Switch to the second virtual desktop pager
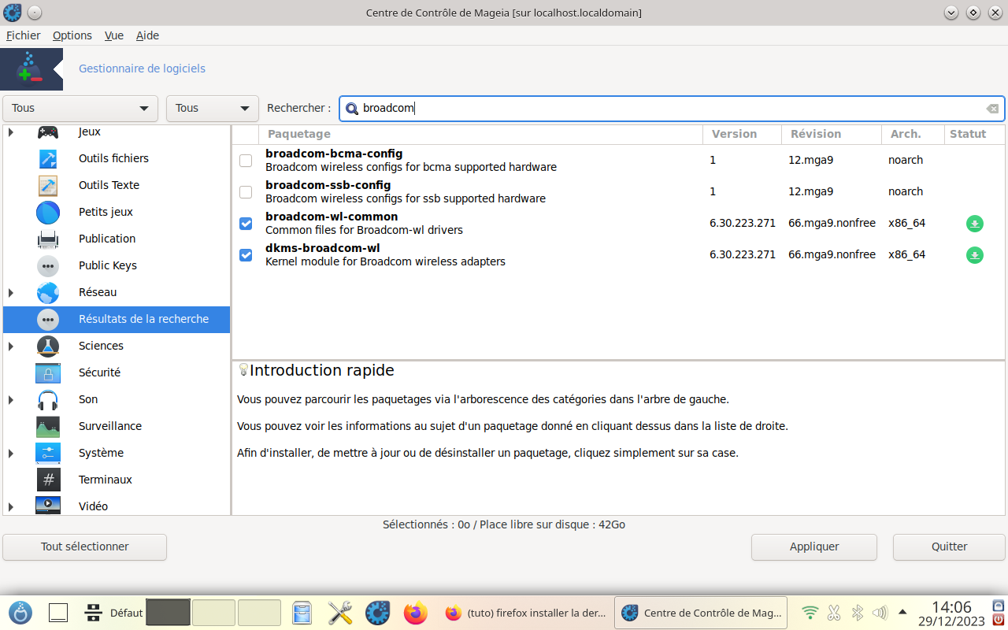The image size is (1008, 630). (x=213, y=613)
